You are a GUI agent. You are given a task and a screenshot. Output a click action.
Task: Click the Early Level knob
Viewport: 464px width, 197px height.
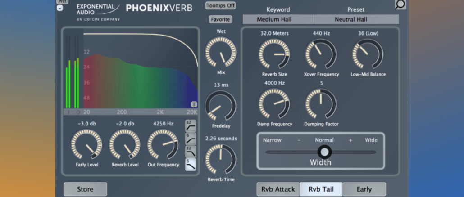click(86, 144)
